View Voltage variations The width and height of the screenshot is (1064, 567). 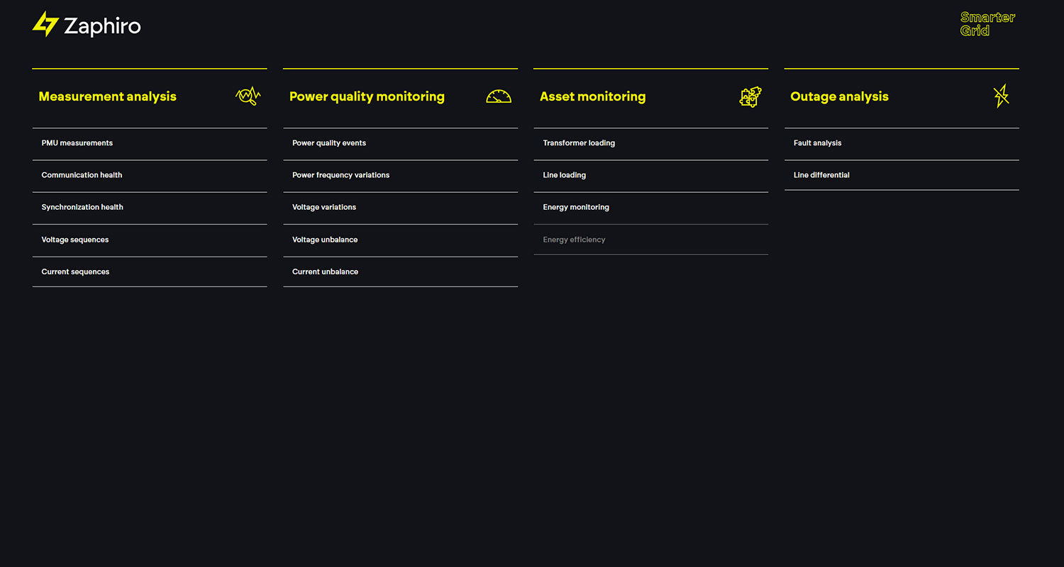324,208
